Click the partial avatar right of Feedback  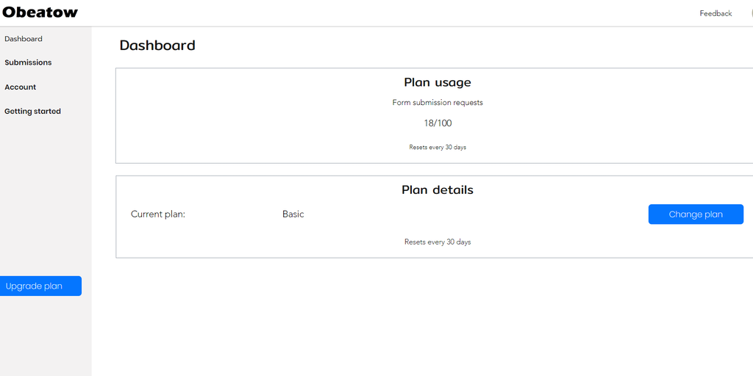tap(750, 13)
